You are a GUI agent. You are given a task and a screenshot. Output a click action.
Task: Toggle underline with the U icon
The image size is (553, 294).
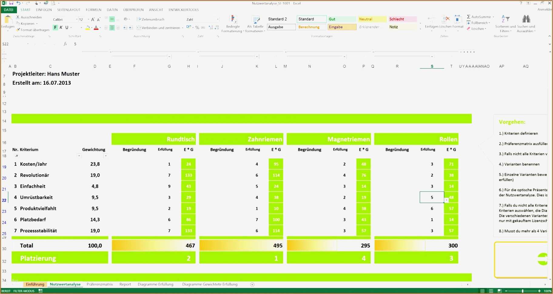[66, 28]
